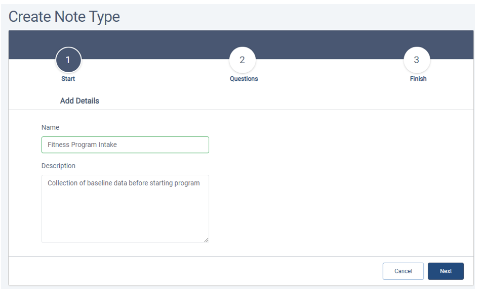Focus the Description text area
The image size is (480, 293).
click(125, 209)
